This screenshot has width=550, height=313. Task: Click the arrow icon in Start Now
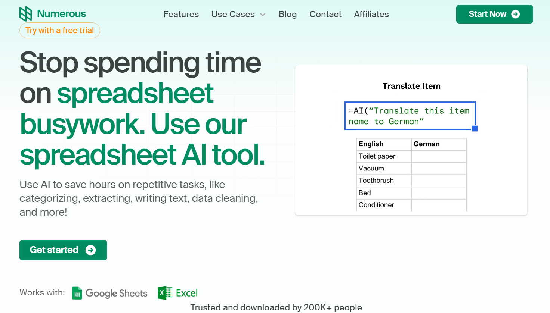coord(516,14)
